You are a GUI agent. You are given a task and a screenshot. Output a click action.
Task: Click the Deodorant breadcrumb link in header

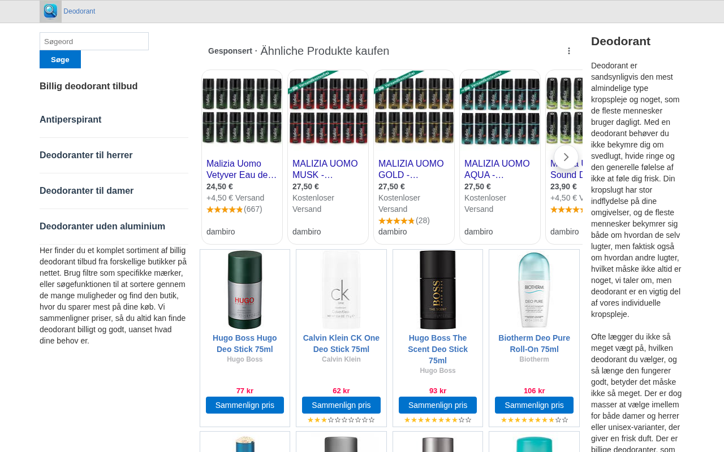click(79, 11)
